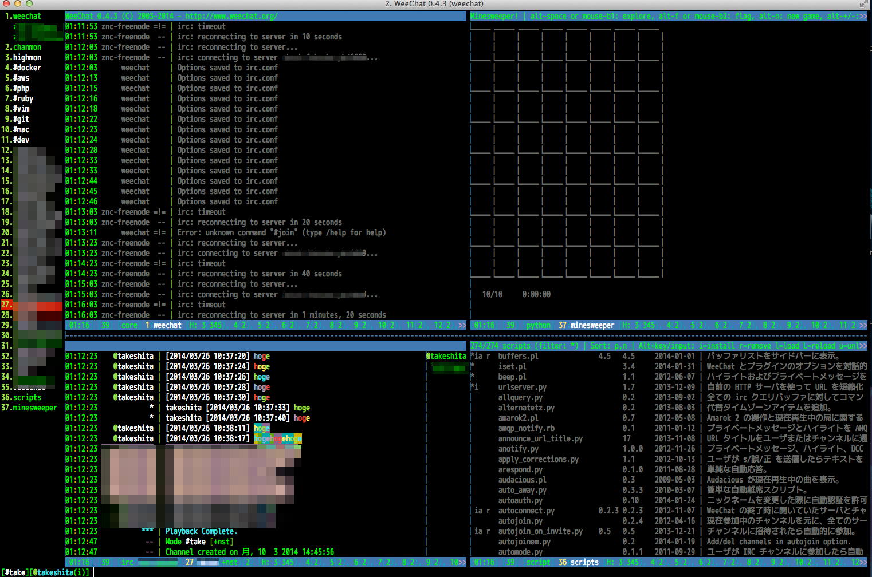Expand hidden items via ">>" on minesweeper status bar
The height and width of the screenshot is (577, 872).
pos(864,325)
